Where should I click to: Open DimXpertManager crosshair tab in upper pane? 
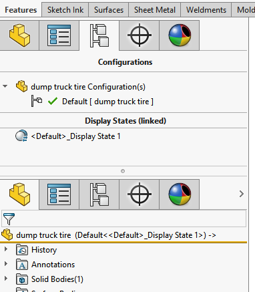pos(140,35)
